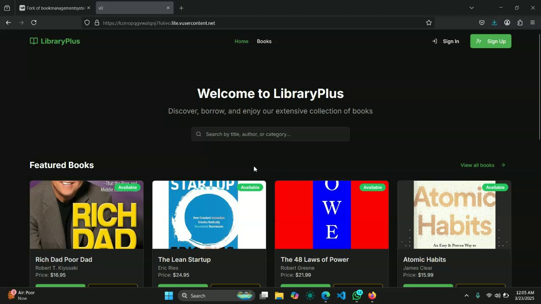
Task: Open Firefox View recent browsing icon
Action: [x=7, y=8]
